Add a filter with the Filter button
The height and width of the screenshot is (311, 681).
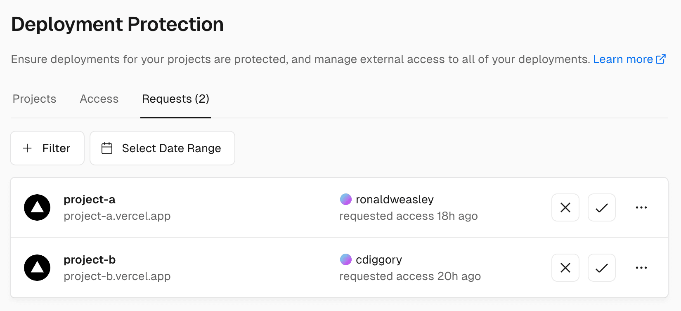47,148
